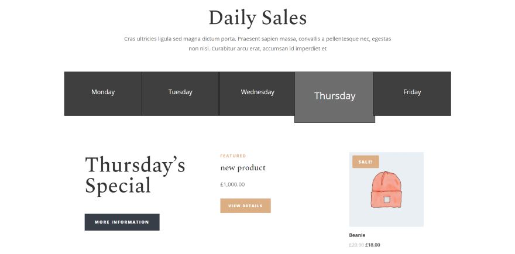The height and width of the screenshot is (254, 515).
Task: Click the View Details button
Action: 245,206
